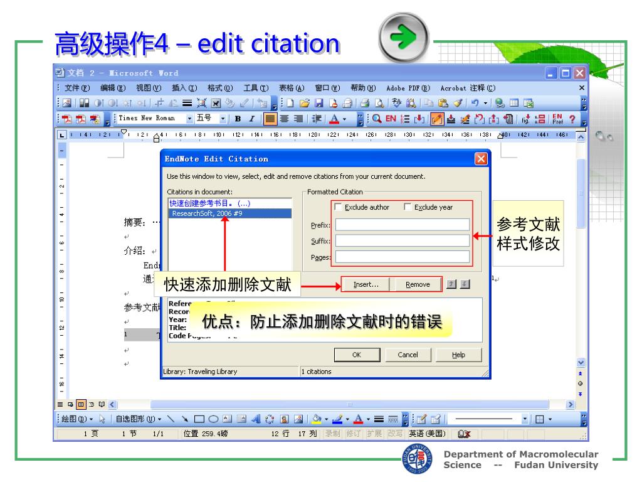Open the borders dropdown arrow in bottom toolbar
The width and height of the screenshot is (642, 482).
tap(550, 419)
